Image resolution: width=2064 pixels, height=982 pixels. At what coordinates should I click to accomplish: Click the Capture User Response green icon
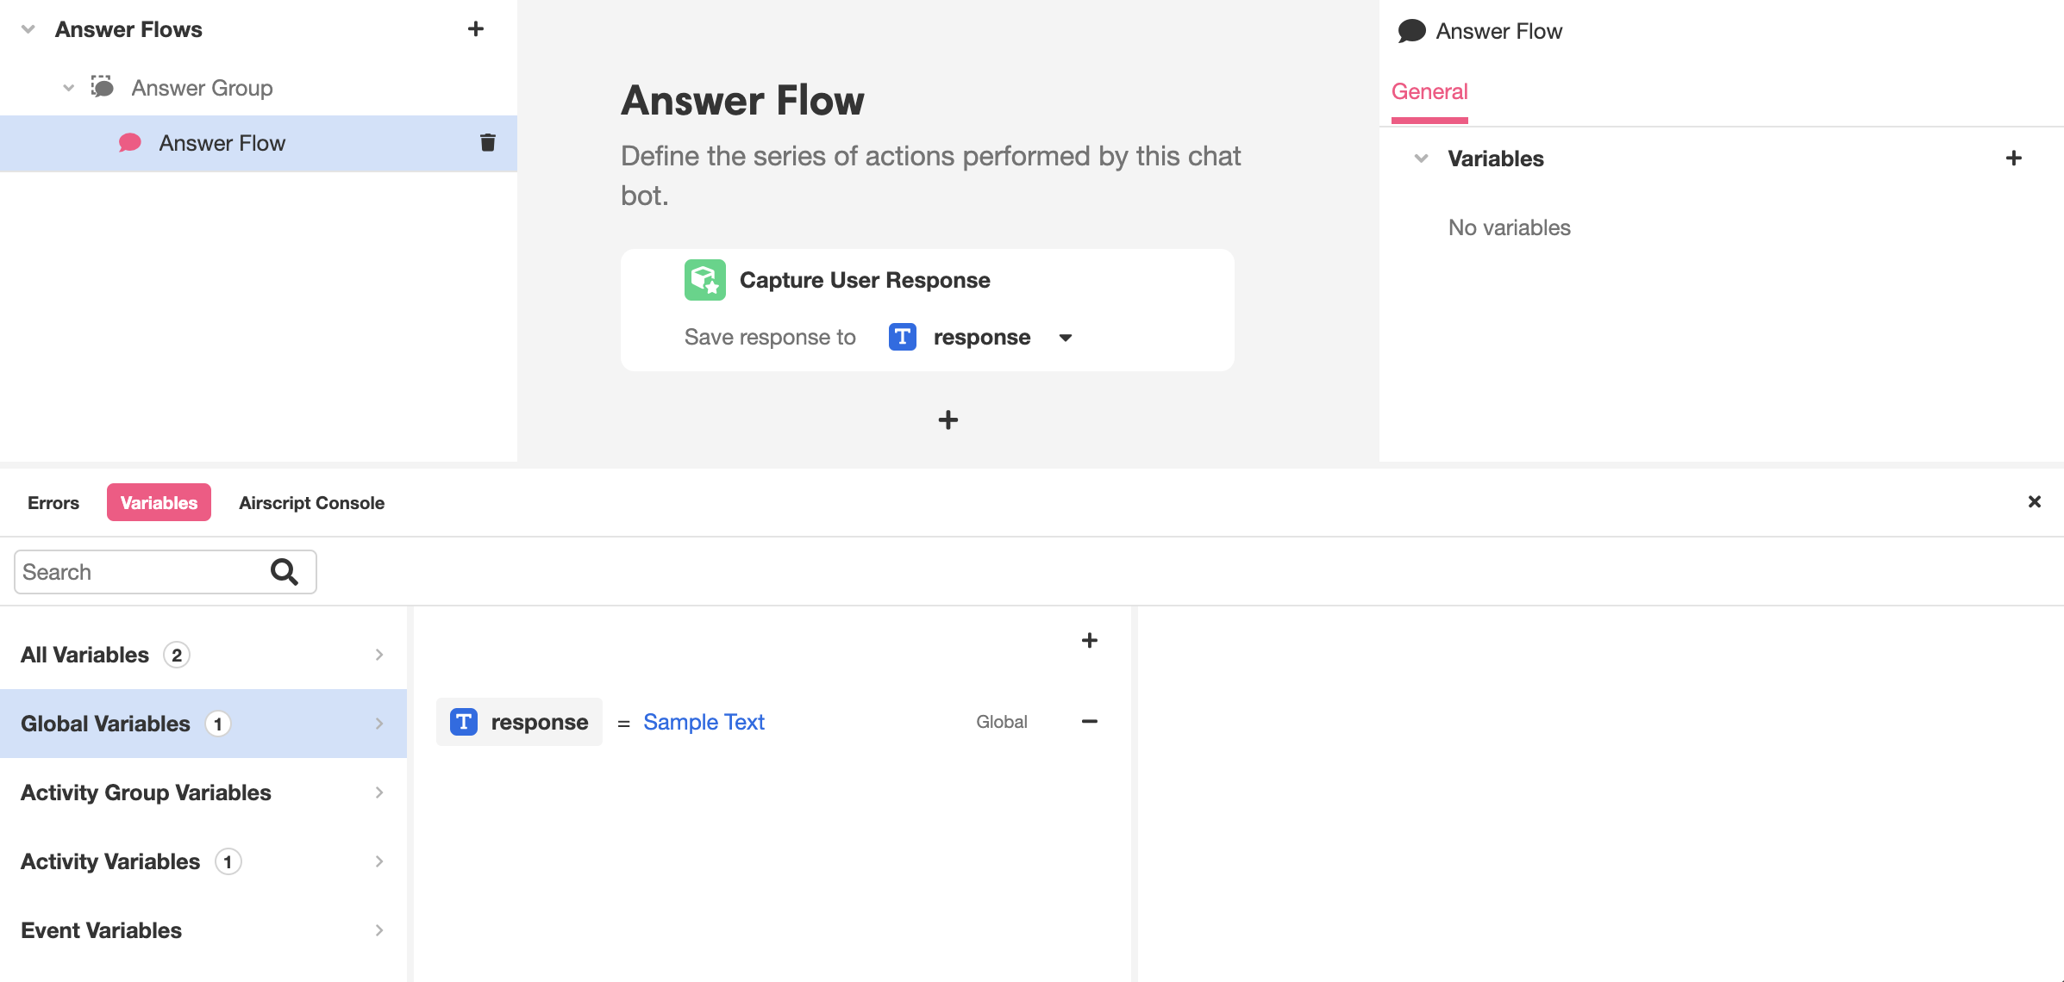tap(704, 280)
